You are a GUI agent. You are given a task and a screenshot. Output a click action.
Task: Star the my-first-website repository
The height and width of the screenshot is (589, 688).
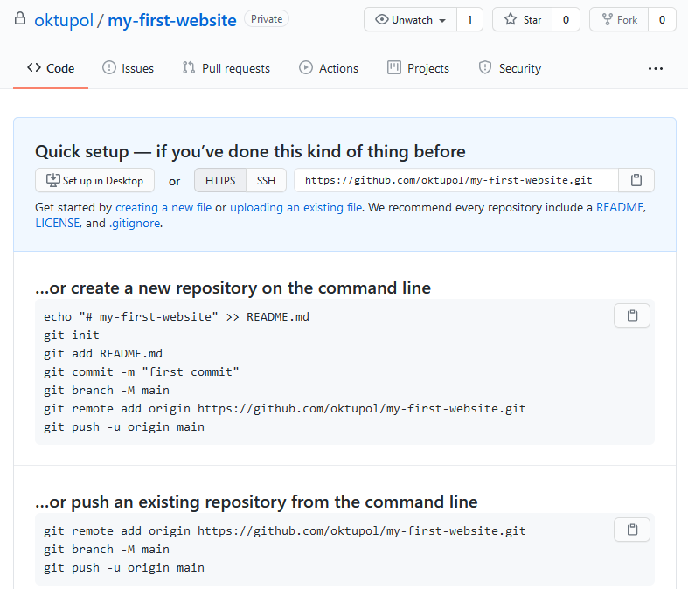(x=522, y=20)
